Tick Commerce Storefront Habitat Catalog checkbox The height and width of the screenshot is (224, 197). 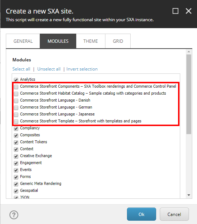tap(16, 94)
